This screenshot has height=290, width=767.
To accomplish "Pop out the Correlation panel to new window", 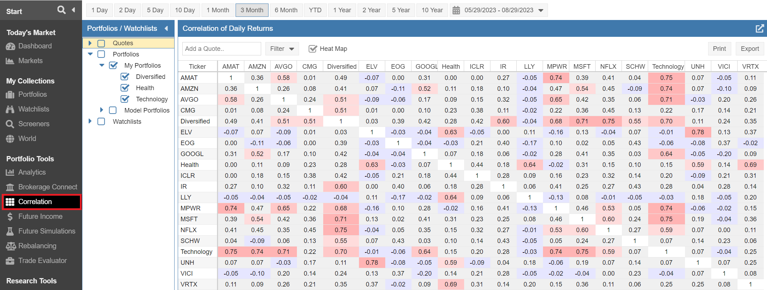I will [x=759, y=28].
